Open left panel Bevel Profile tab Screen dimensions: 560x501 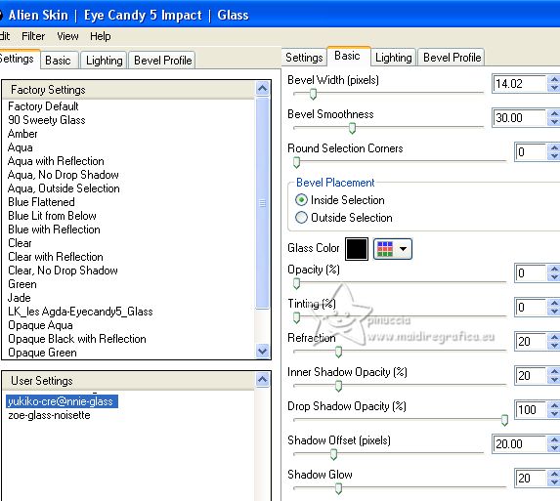163,61
